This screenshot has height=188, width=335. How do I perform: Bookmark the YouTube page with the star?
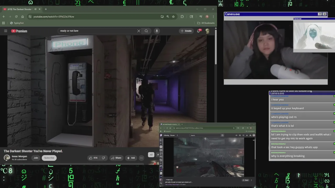click(173, 16)
